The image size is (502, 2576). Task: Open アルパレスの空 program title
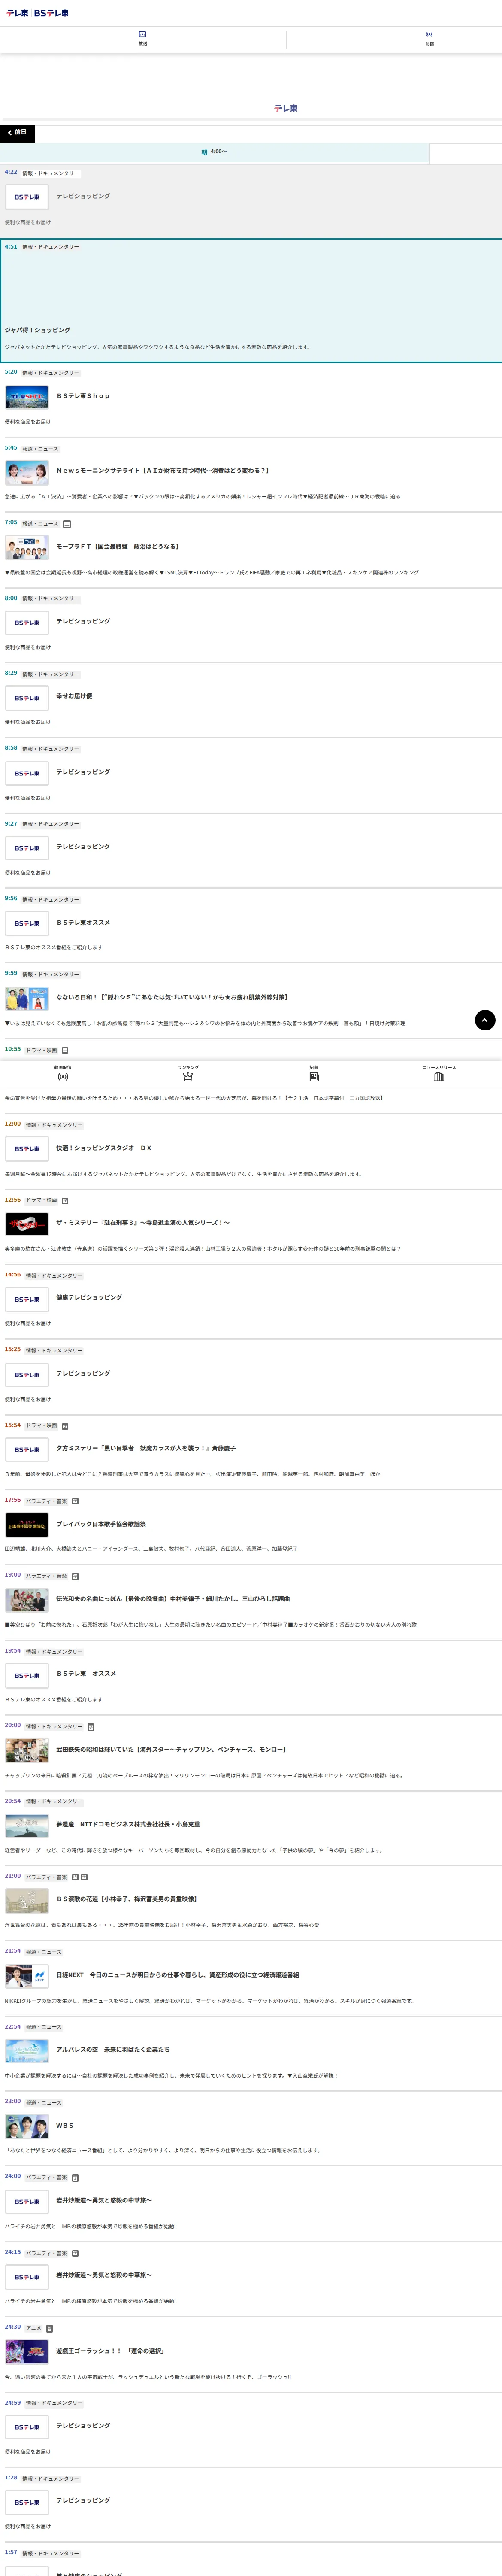coord(113,2049)
